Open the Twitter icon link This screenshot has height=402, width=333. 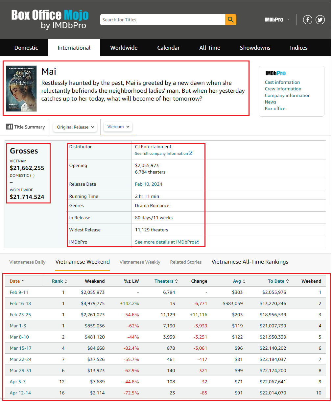click(320, 20)
